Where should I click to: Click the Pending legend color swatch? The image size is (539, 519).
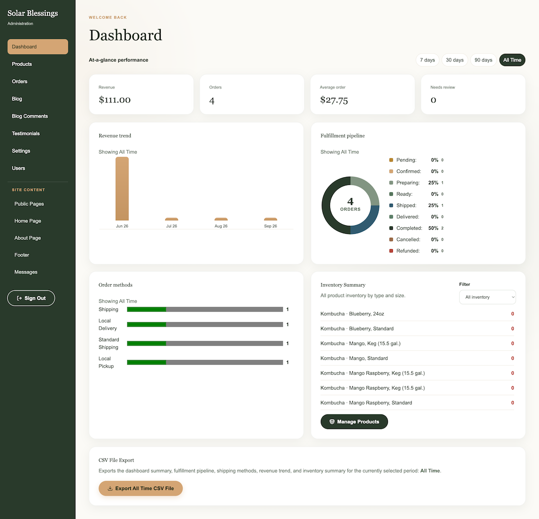click(391, 160)
